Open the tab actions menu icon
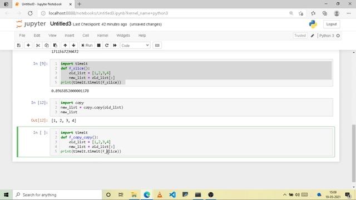356x200 pixels. pos(6,4)
